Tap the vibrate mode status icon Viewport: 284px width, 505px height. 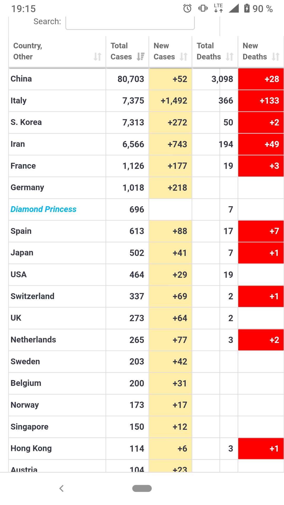[203, 8]
